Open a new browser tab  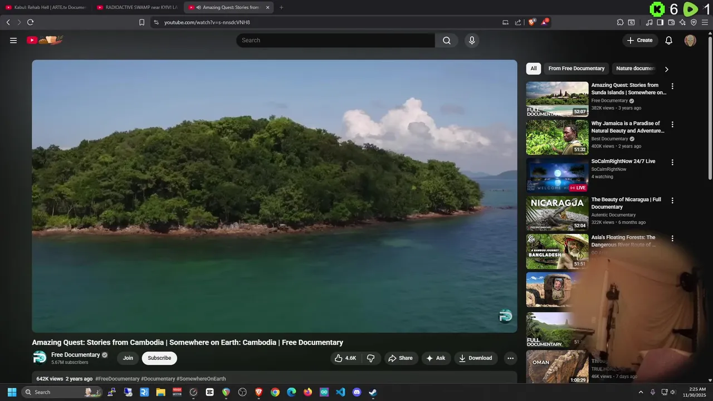(281, 7)
